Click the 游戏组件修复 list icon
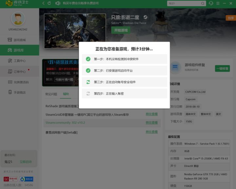 (x=175, y=67)
